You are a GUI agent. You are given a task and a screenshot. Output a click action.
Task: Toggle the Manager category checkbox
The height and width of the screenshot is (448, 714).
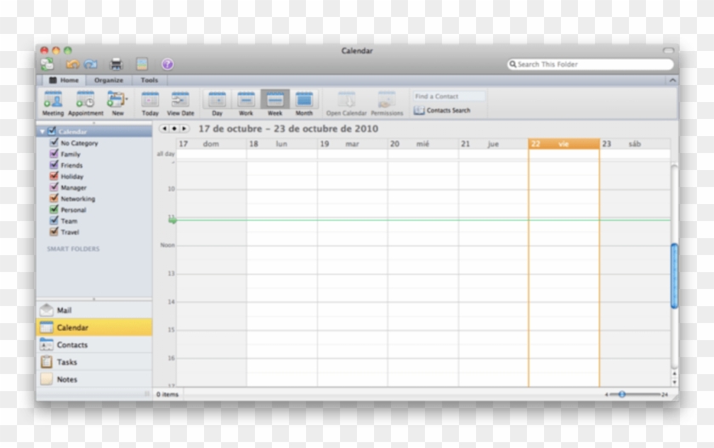click(54, 187)
